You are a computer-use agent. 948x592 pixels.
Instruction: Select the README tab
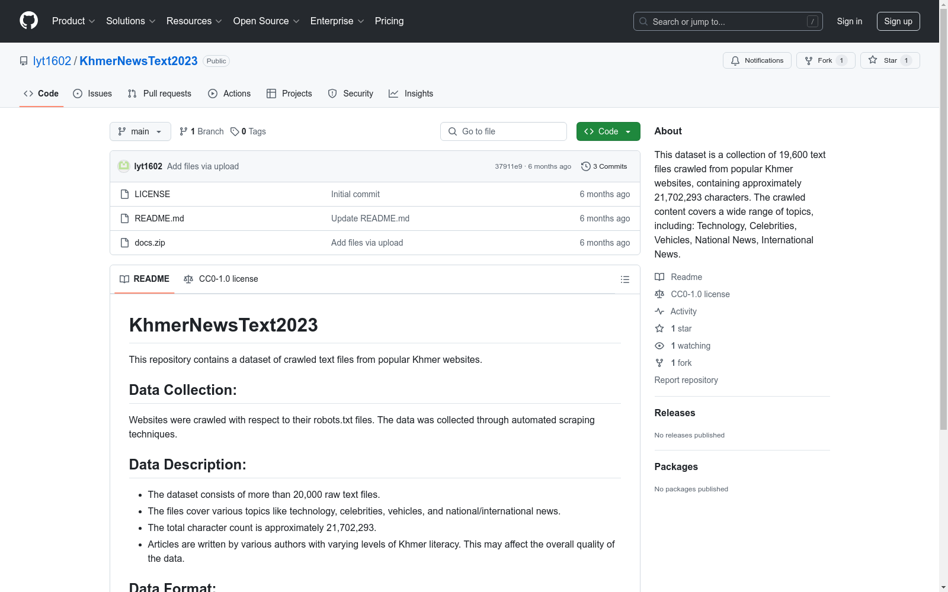coord(145,279)
